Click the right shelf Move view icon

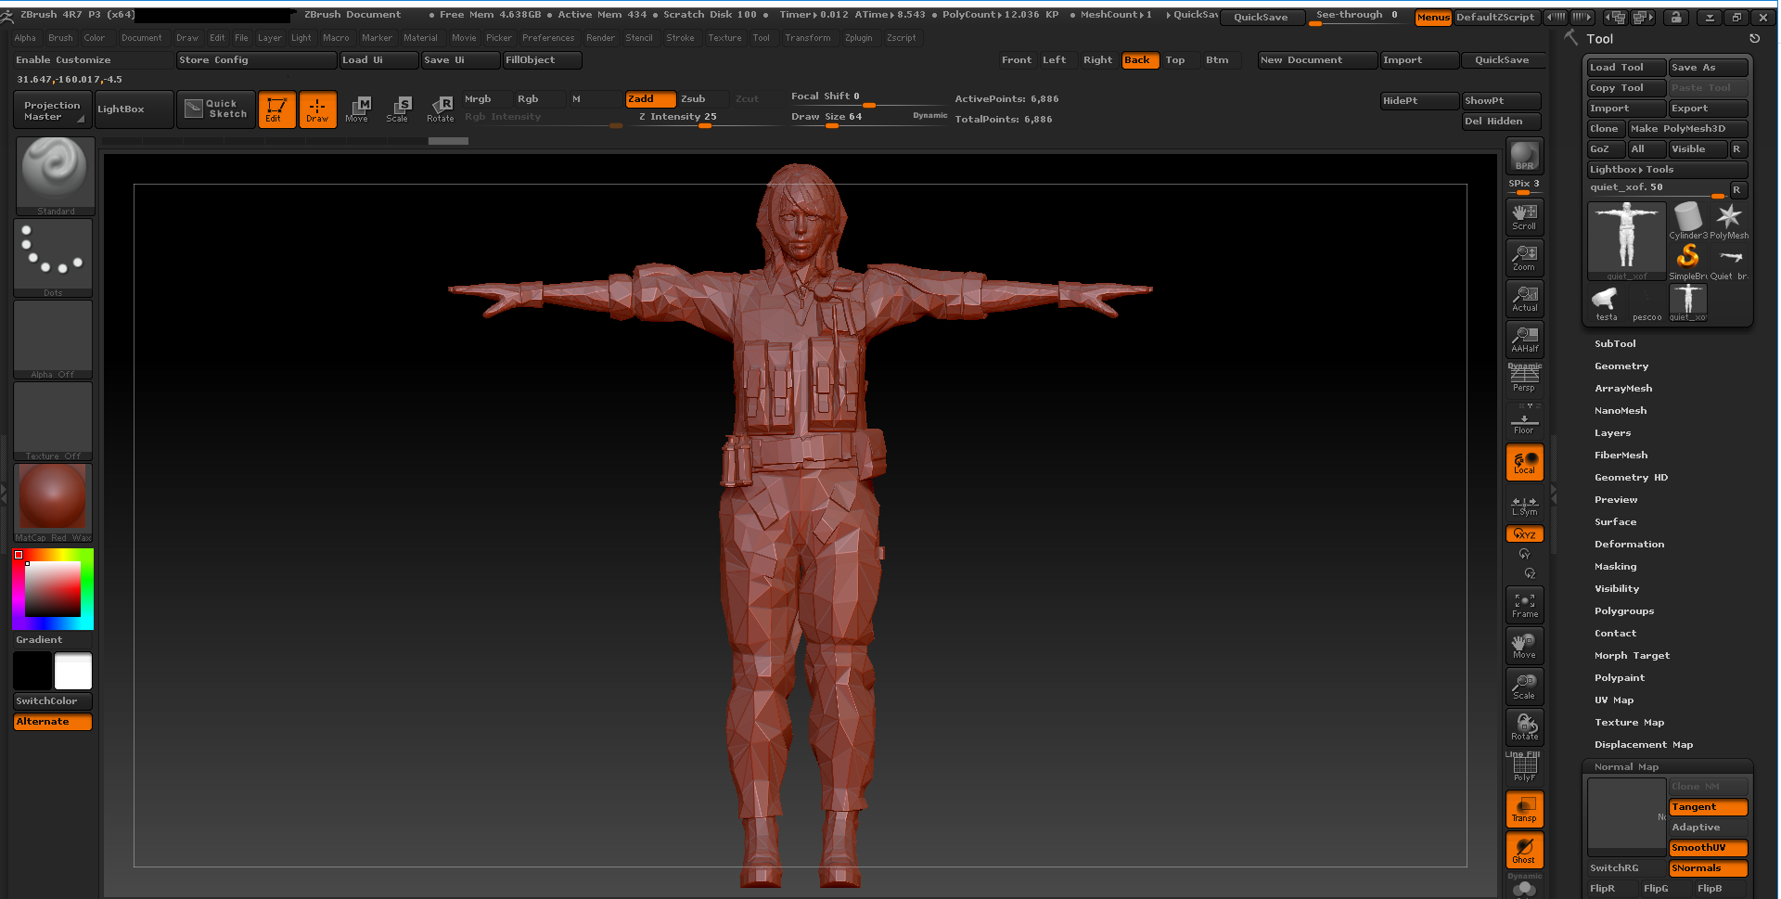point(1524,646)
